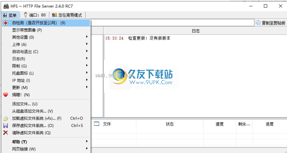Expand the 日志(R) submenu

(x=46, y=59)
